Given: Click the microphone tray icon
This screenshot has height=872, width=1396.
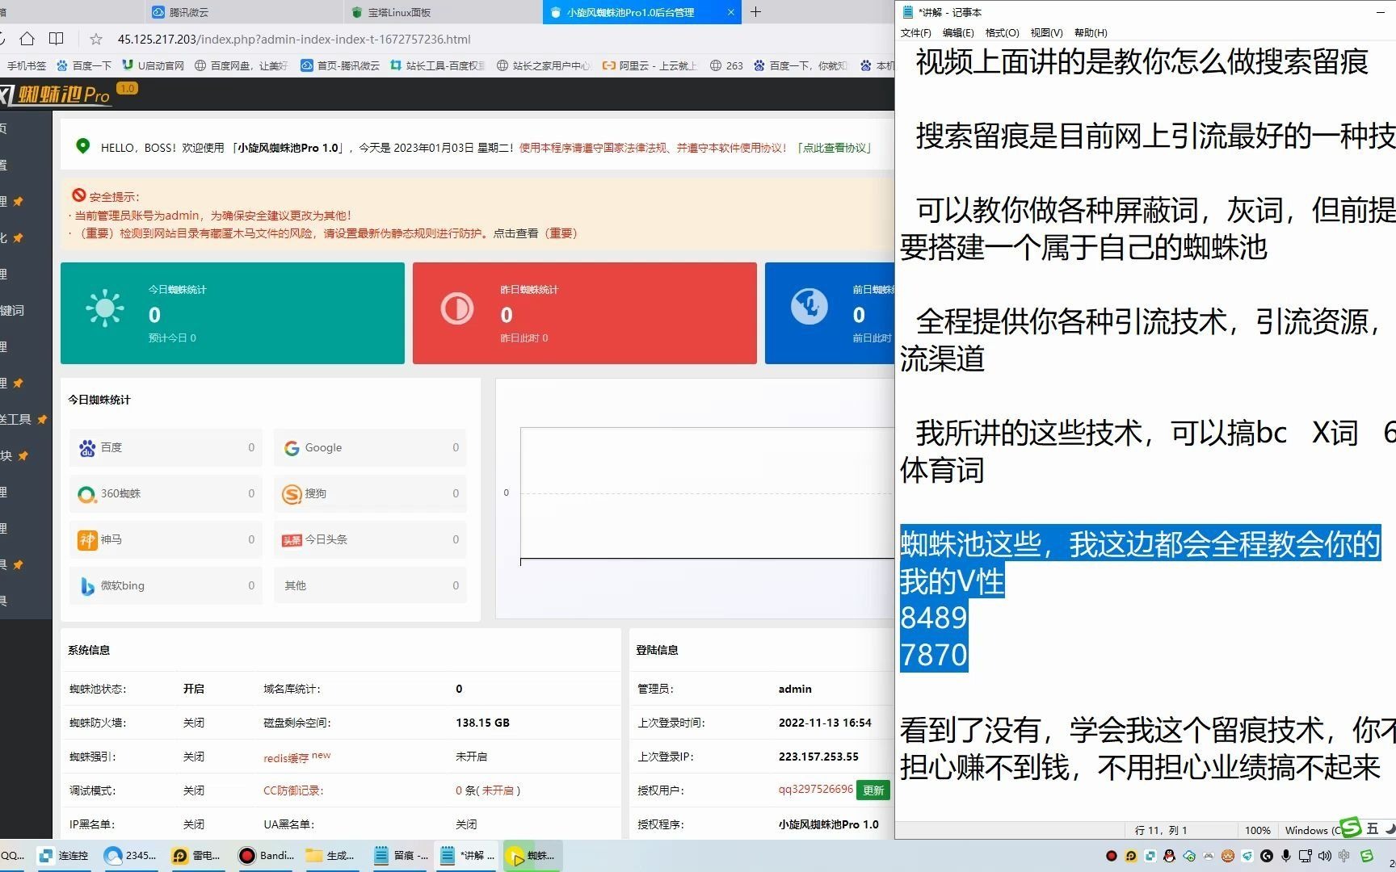Looking at the screenshot, I should click(x=1286, y=856).
